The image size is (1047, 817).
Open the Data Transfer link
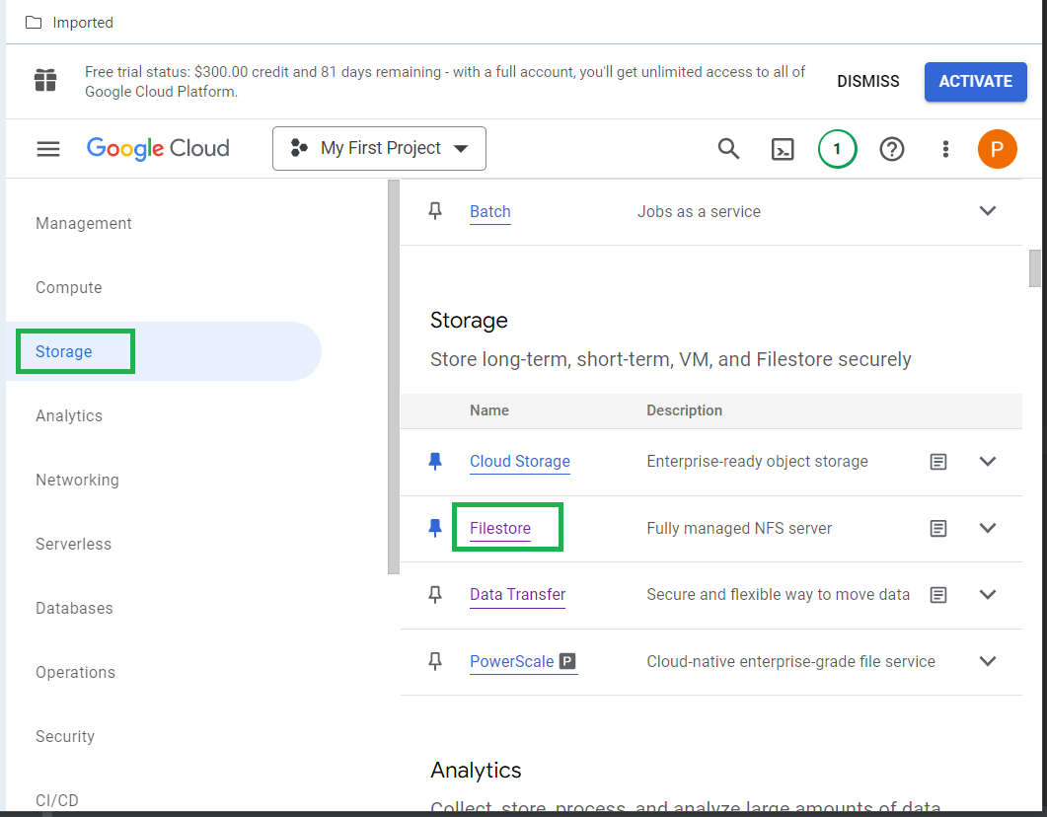tap(517, 594)
